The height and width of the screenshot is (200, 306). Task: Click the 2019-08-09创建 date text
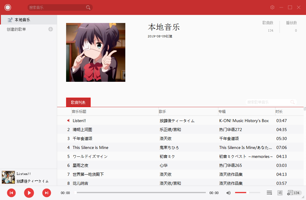click(160, 36)
